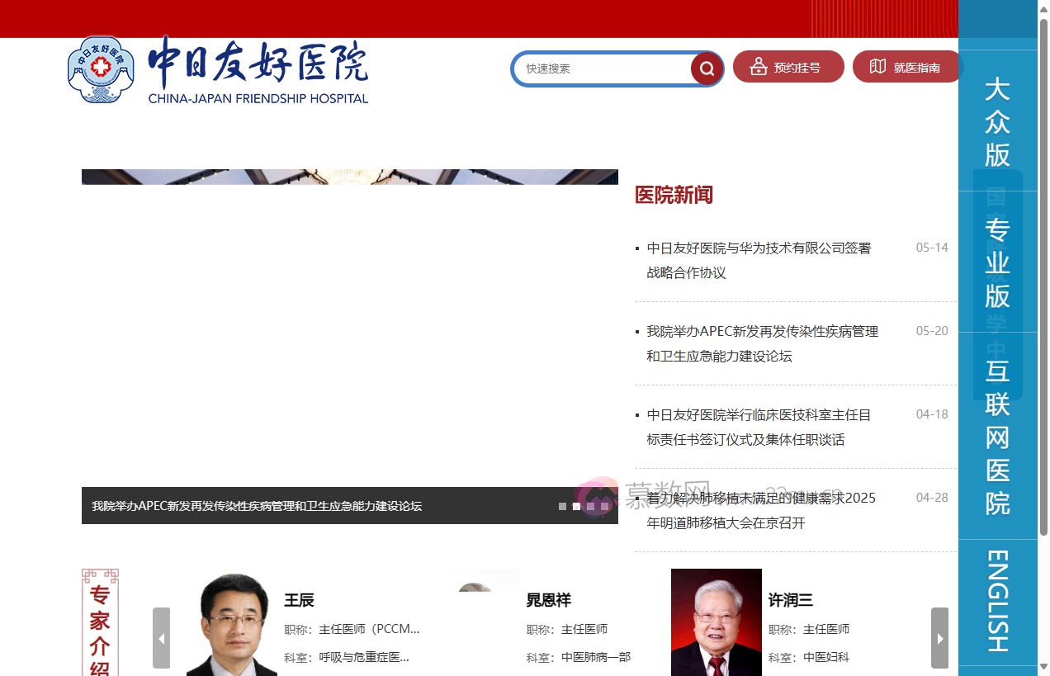Image resolution: width=1050 pixels, height=676 pixels.
Task: Click the magnifier search icon
Action: click(x=707, y=69)
